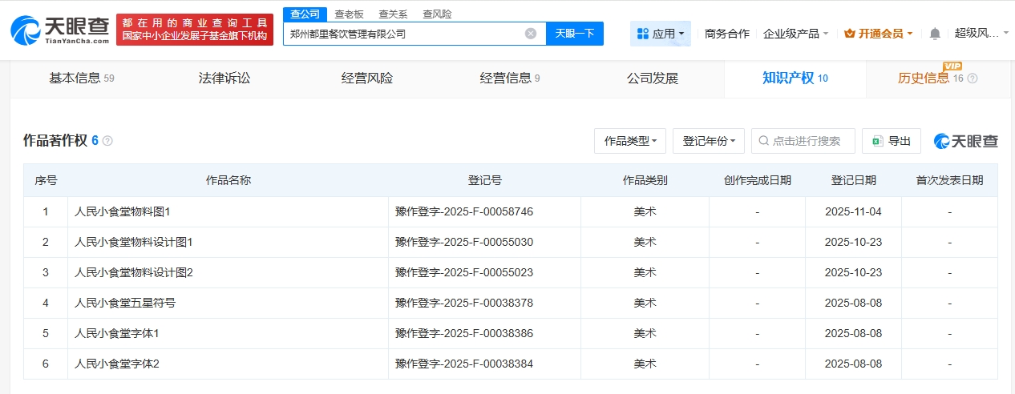Click help icon next to 历史信息 tab
The height and width of the screenshot is (394, 1015).
973,78
